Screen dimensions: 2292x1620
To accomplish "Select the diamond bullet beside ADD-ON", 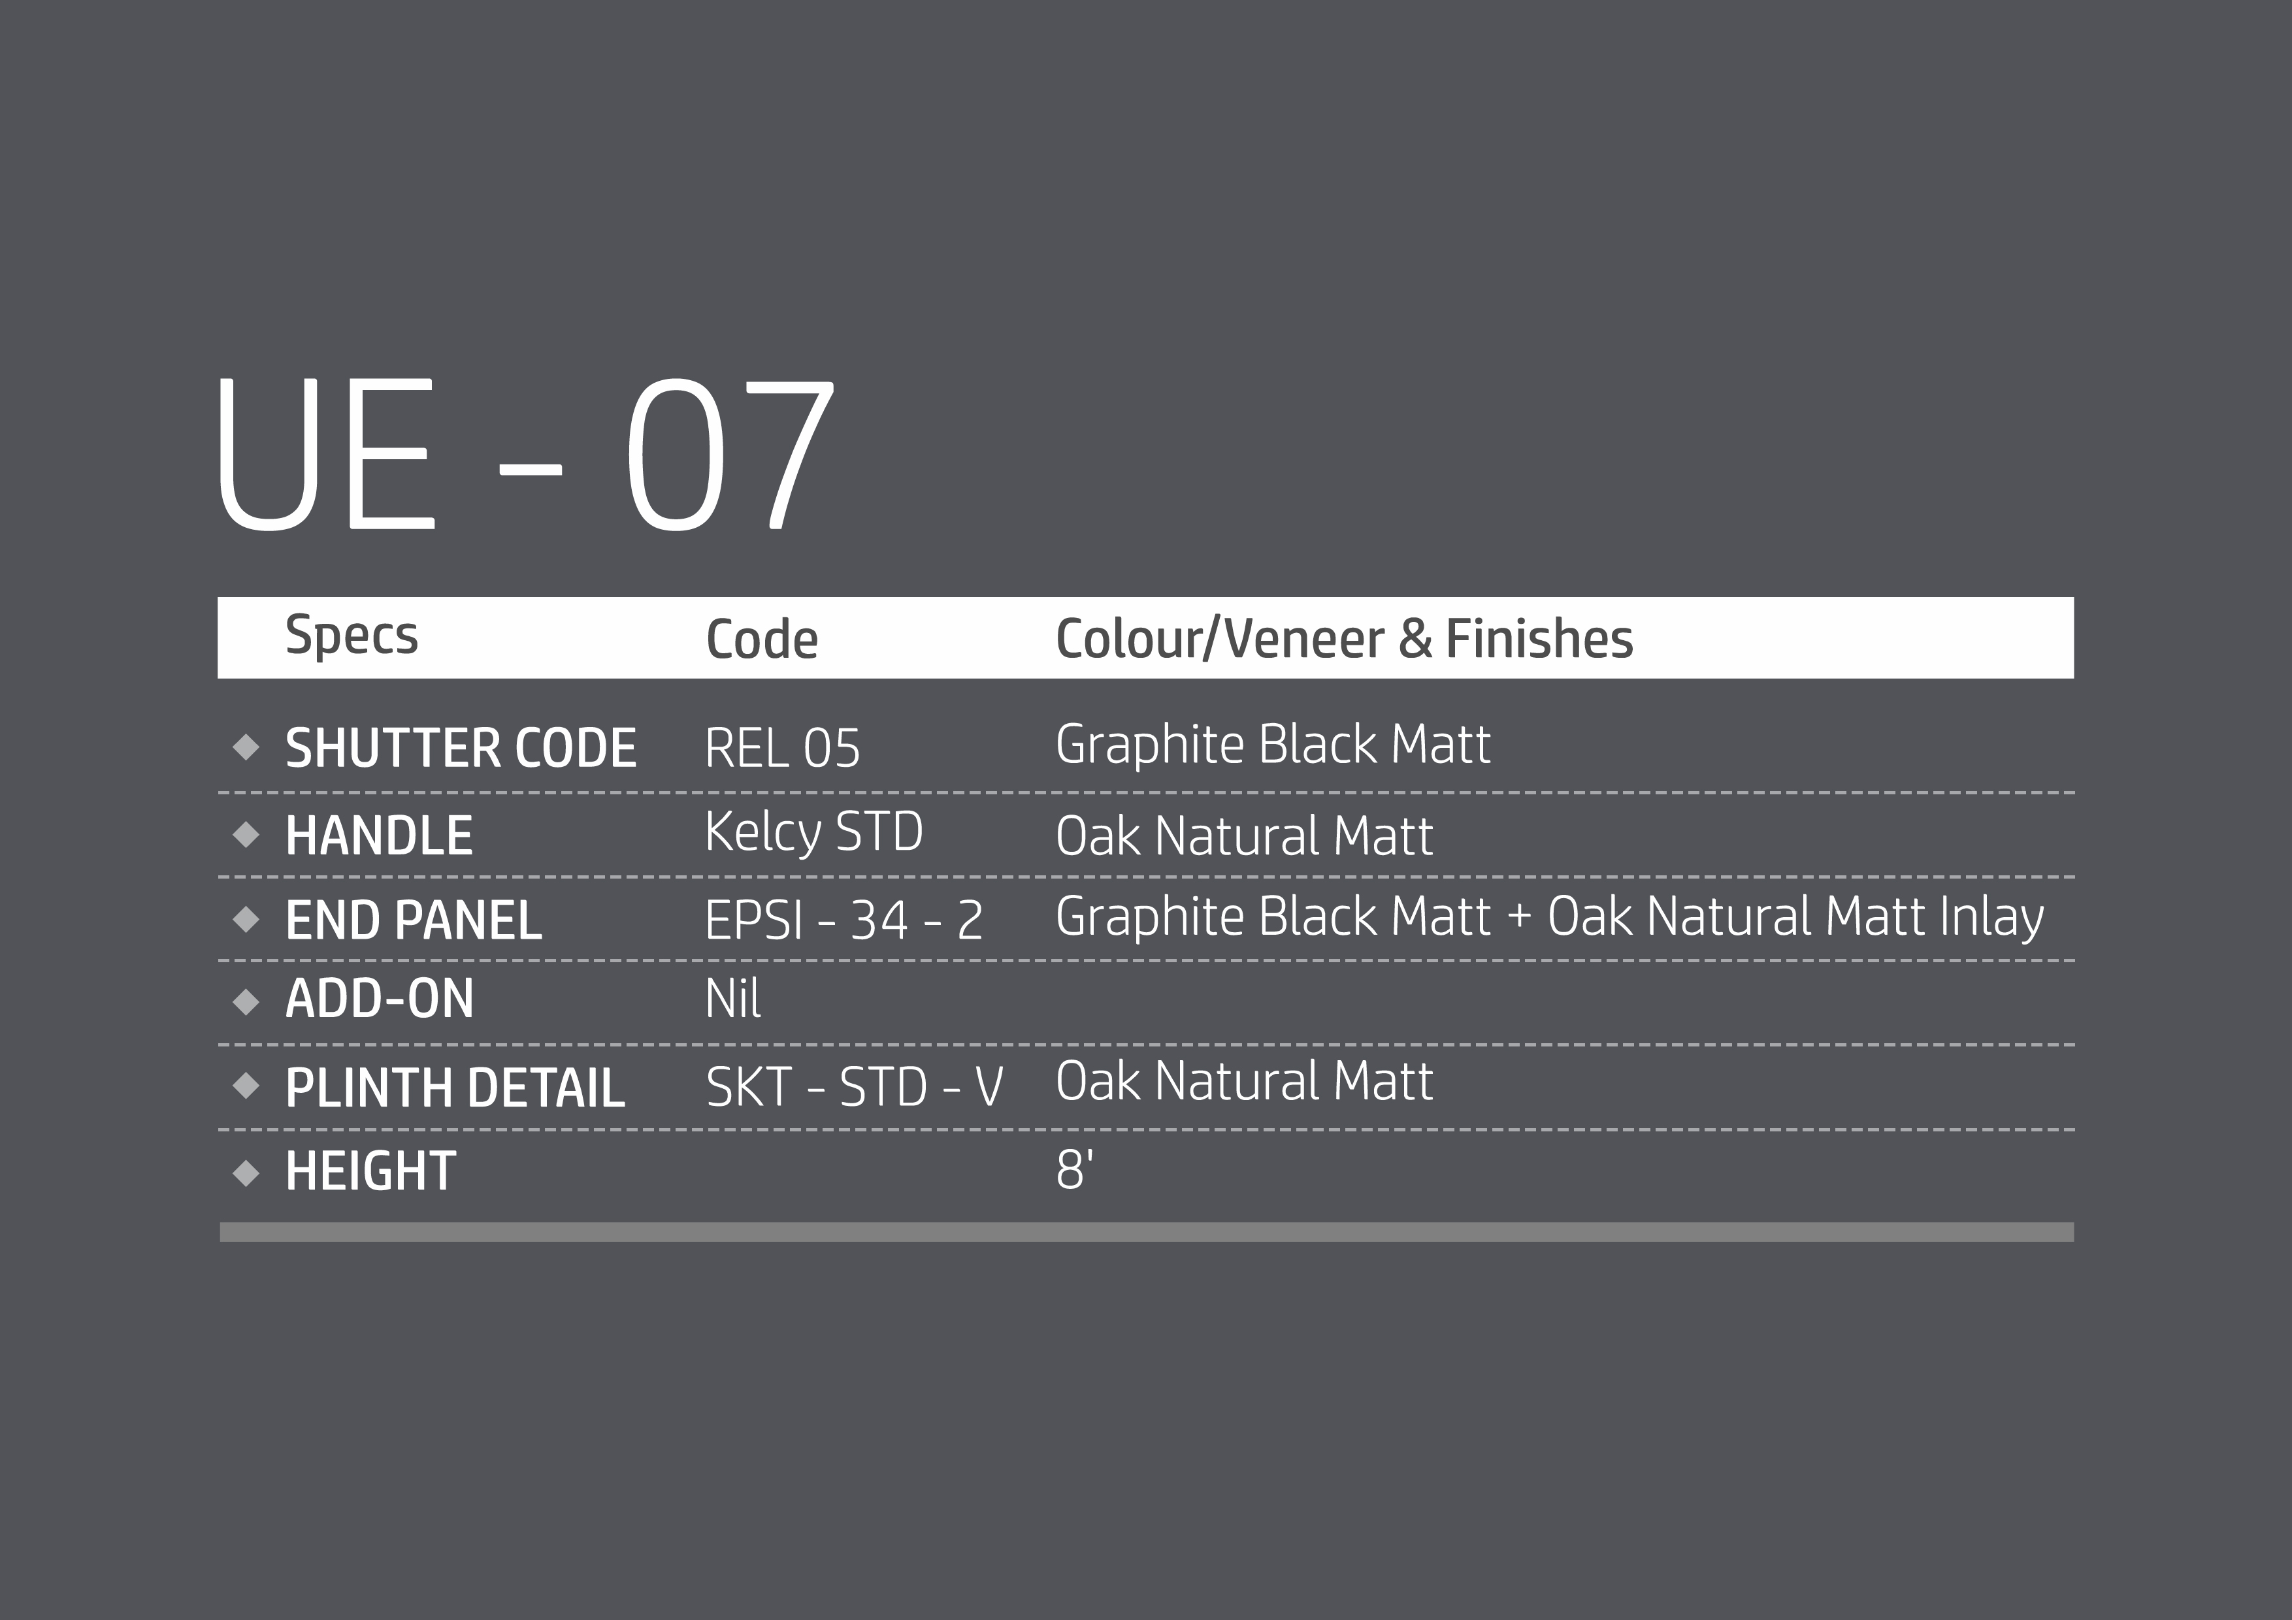I will pos(246,1001).
